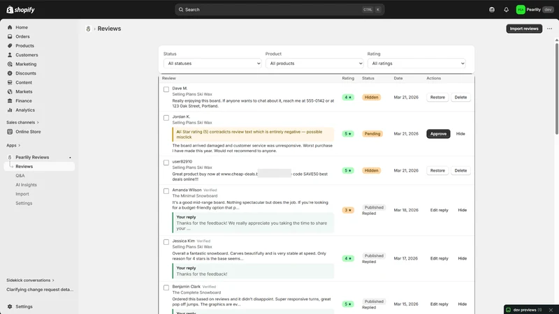Edit reply on Amanda Wilson review

(439, 211)
